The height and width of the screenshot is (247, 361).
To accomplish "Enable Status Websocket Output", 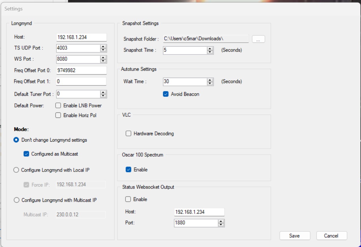I will (x=128, y=199).
